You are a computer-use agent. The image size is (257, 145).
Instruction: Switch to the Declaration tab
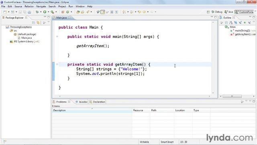(97, 102)
